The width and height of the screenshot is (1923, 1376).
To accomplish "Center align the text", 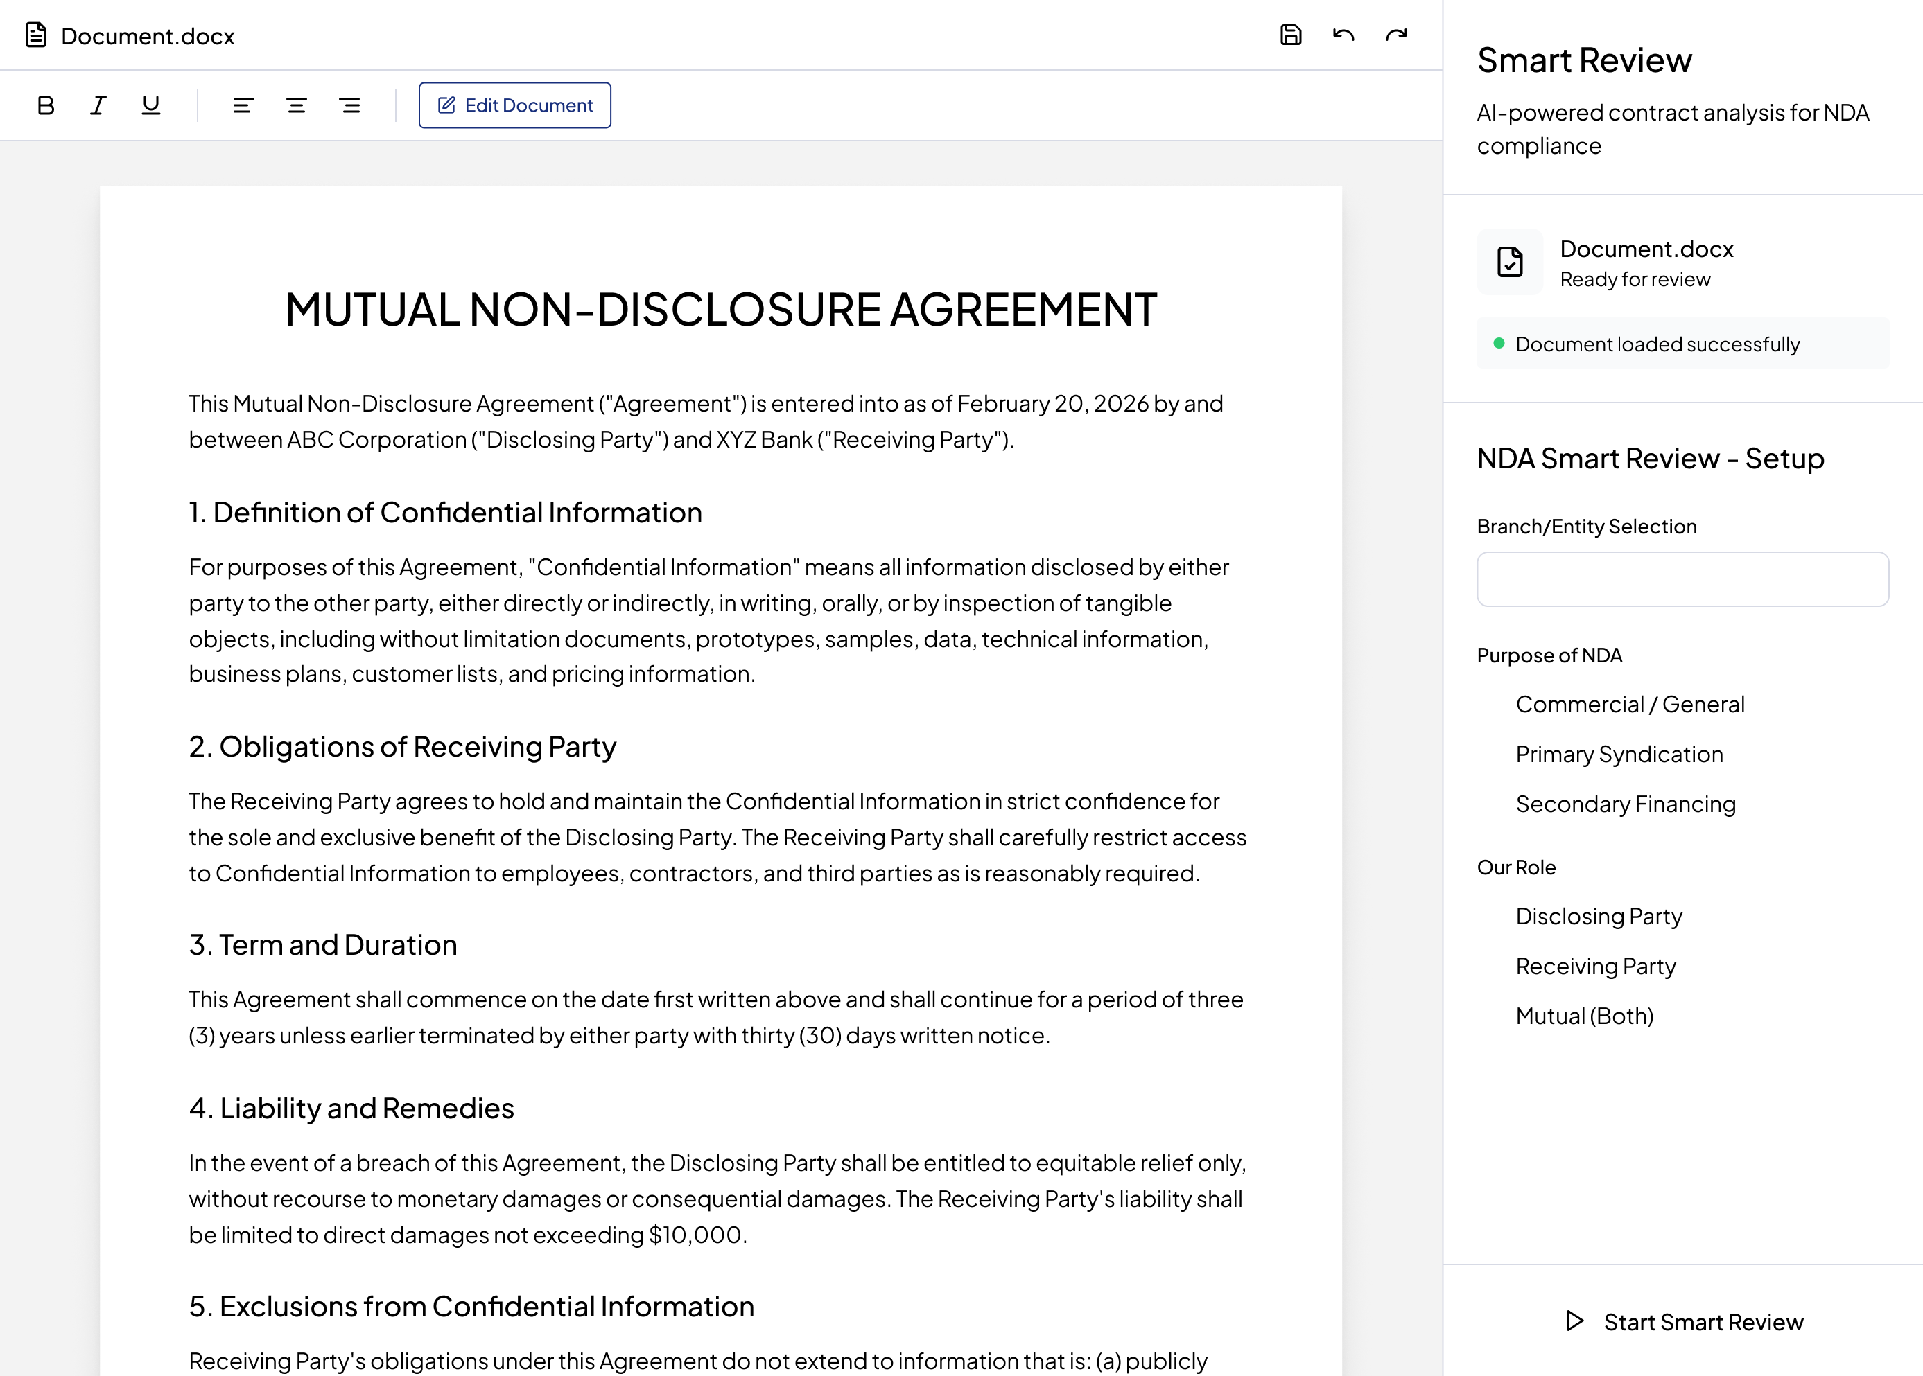I will (x=296, y=105).
